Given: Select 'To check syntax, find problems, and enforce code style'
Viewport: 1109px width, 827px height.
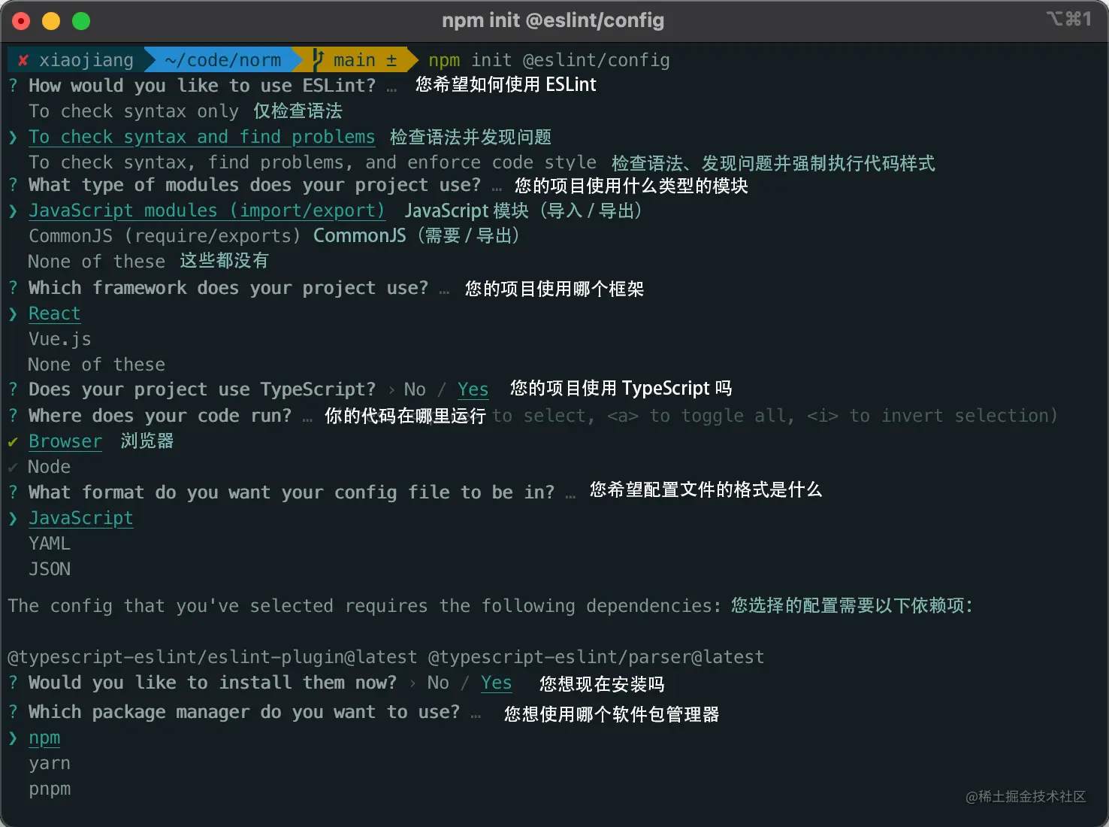Looking at the screenshot, I should click(313, 162).
